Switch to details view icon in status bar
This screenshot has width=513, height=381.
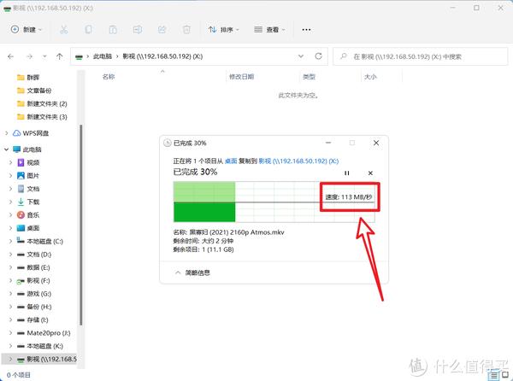(494, 375)
